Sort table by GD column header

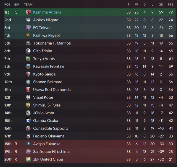pyautogui.click(x=161, y=4)
